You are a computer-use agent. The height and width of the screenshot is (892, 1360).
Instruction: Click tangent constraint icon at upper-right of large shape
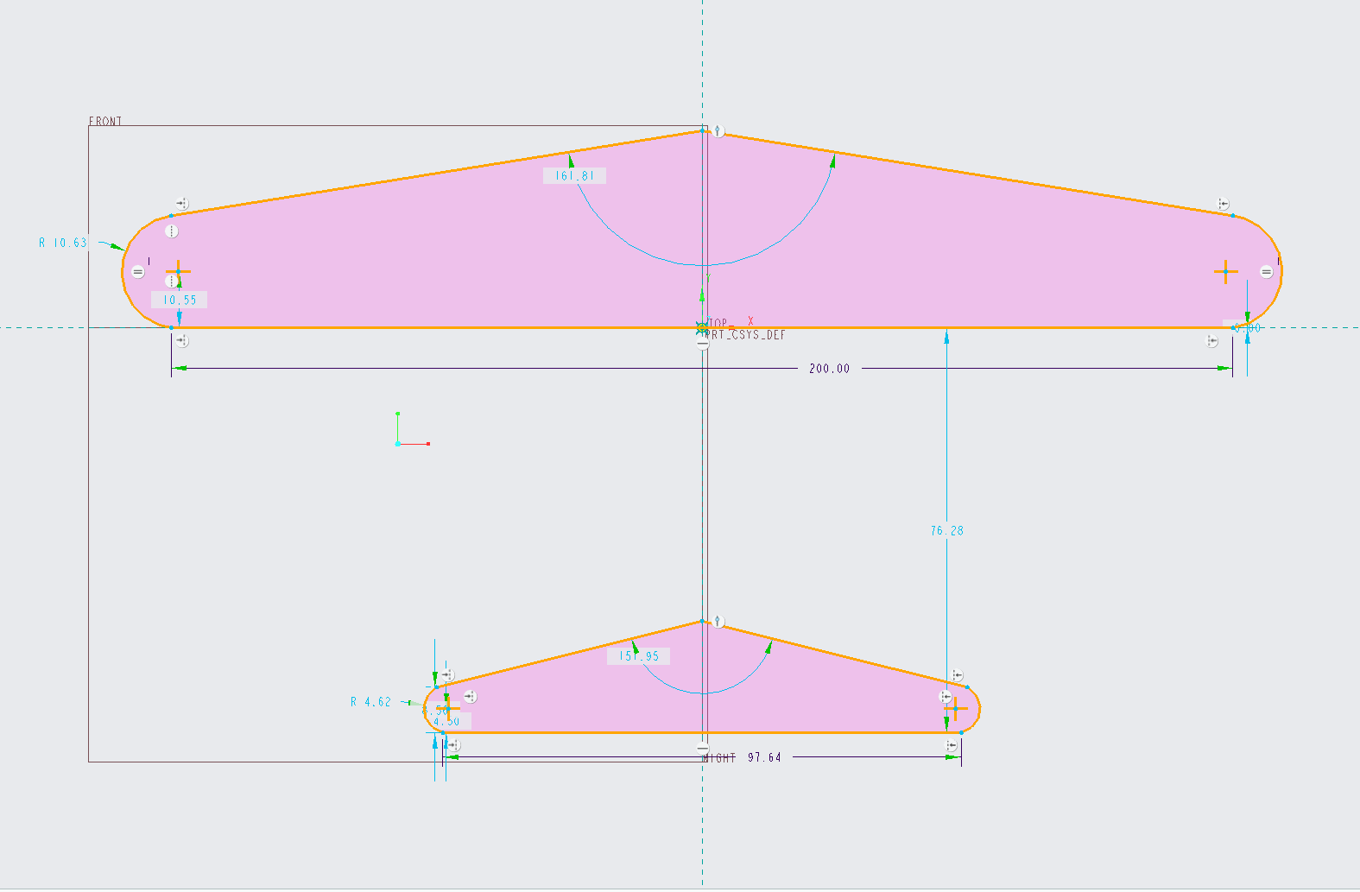pos(1223,204)
